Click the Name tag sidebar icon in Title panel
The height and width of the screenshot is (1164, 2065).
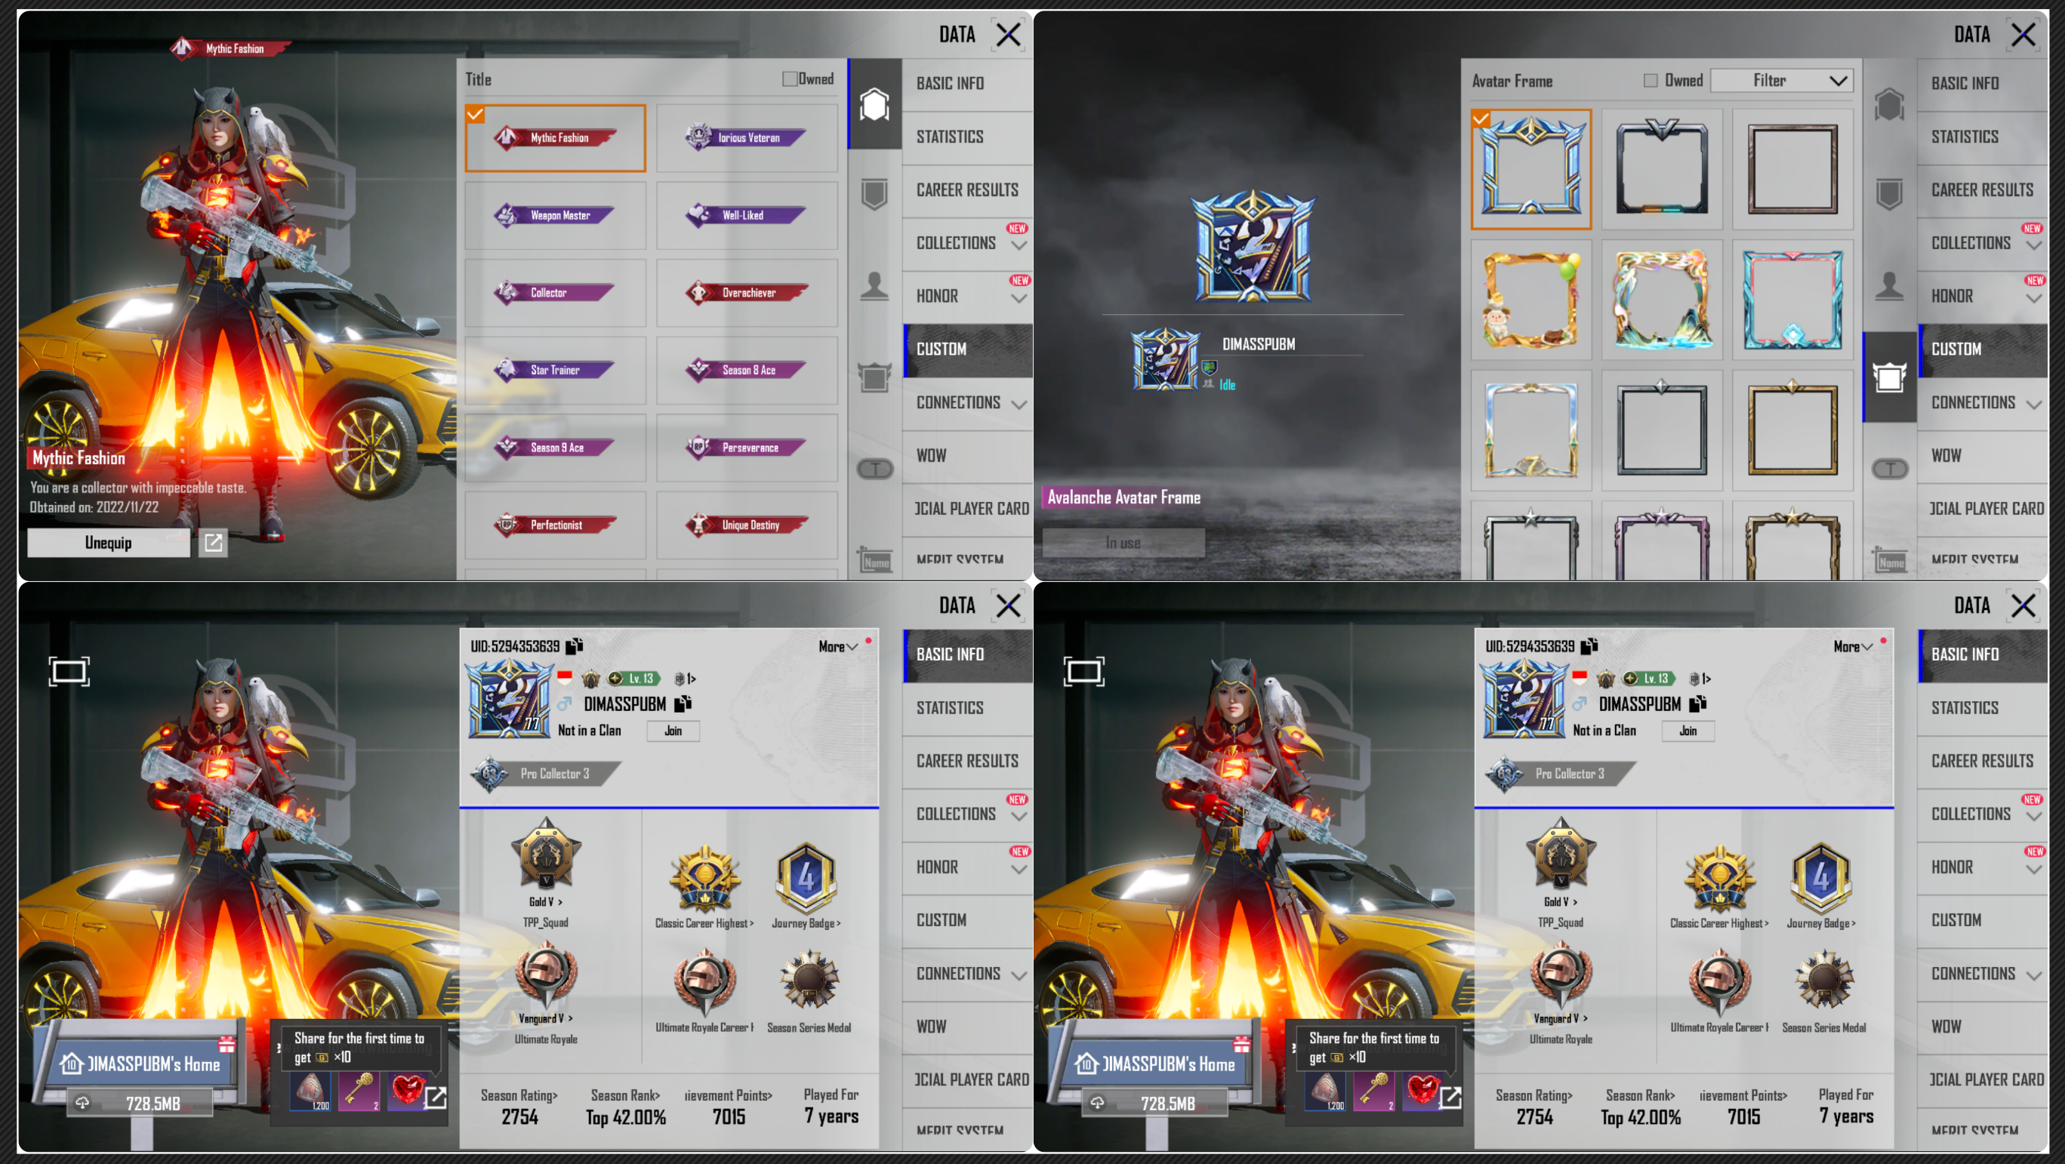pyautogui.click(x=874, y=560)
